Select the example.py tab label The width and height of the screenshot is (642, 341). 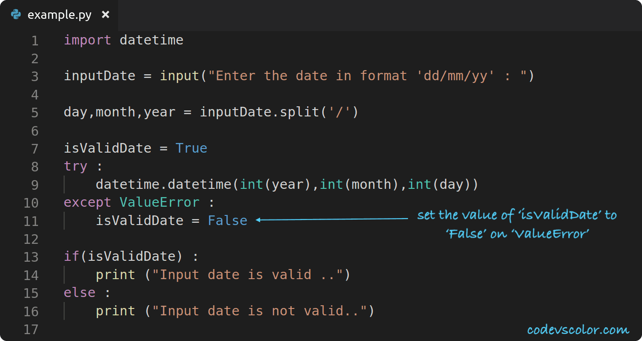[x=59, y=14]
